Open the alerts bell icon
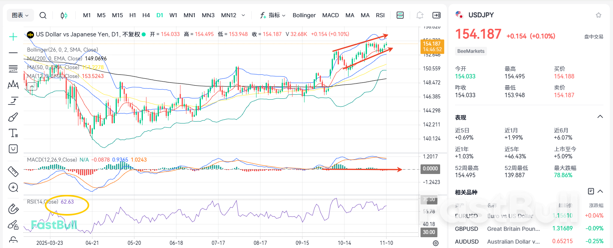 [420, 15]
